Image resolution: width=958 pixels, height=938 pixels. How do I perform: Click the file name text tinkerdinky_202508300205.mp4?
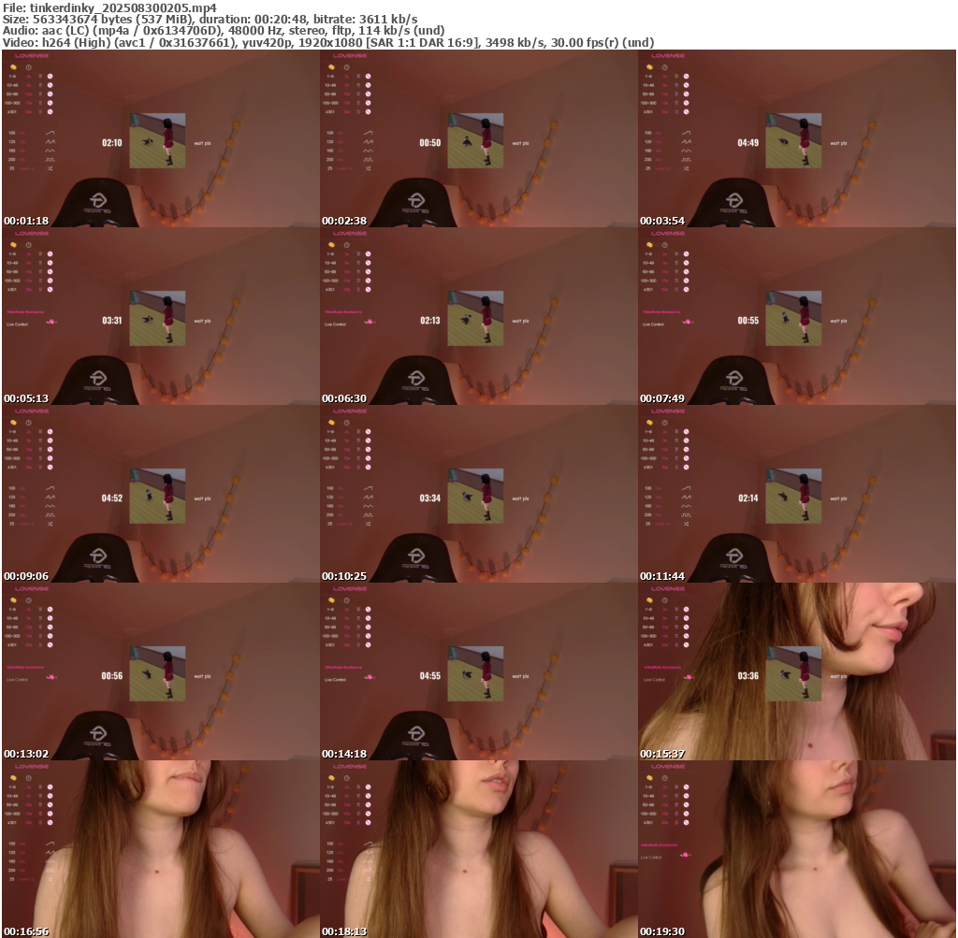pyautogui.click(x=123, y=7)
